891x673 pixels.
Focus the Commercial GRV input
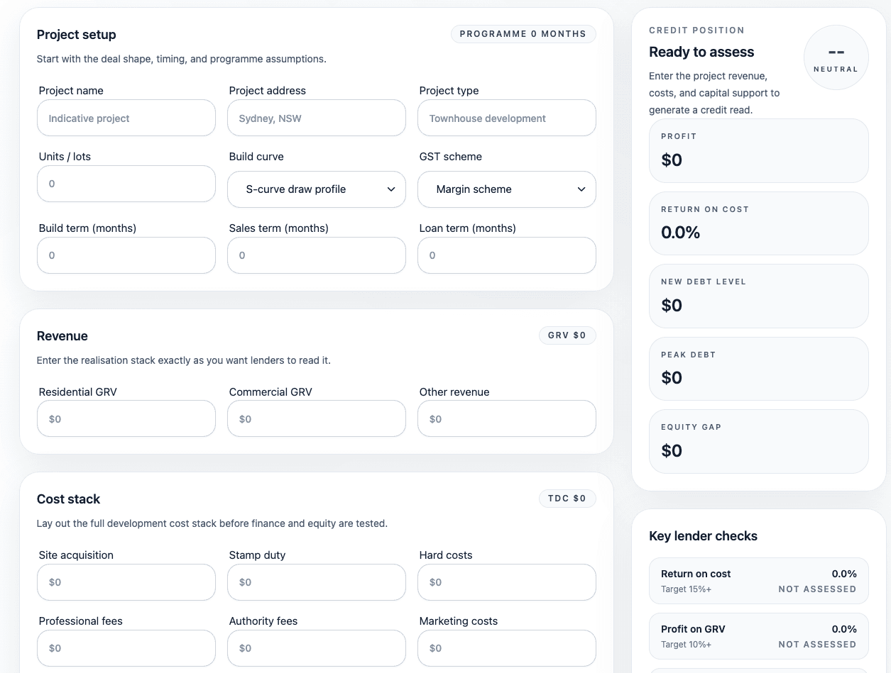pyautogui.click(x=317, y=418)
